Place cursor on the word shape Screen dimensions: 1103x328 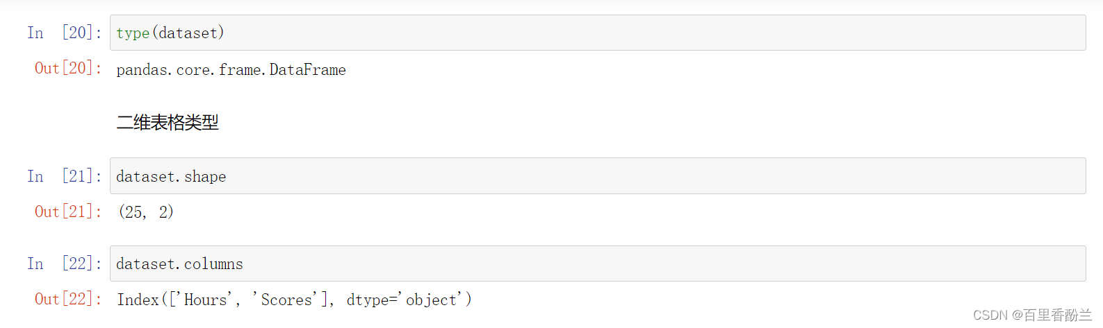point(205,177)
